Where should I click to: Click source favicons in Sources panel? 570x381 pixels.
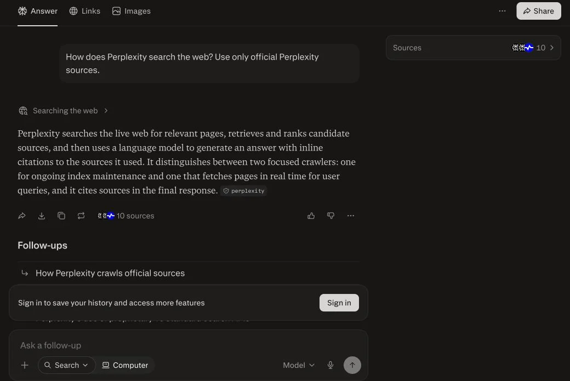point(523,48)
